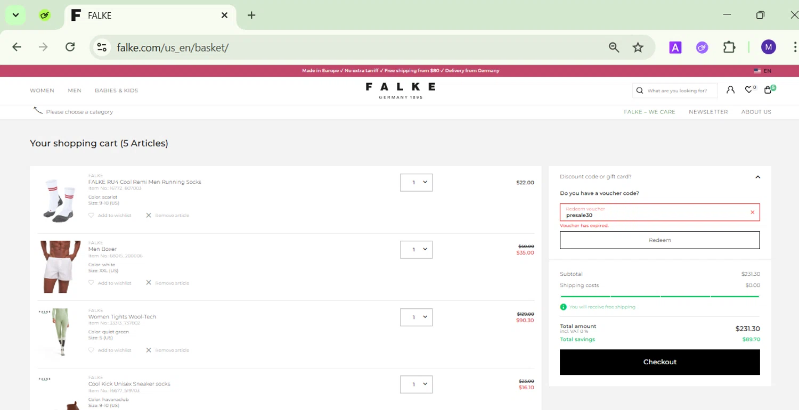The image size is (799, 410).
Task: Open a new browser tab
Action: tap(251, 15)
